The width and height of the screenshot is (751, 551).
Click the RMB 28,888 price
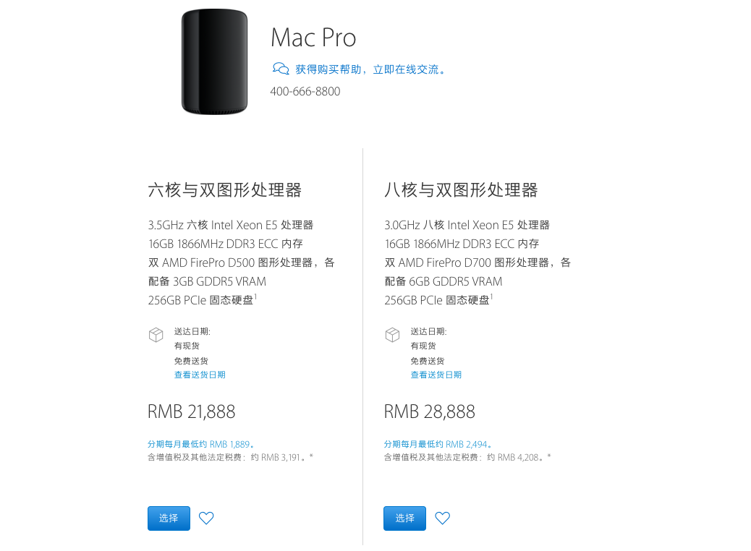[x=430, y=411]
